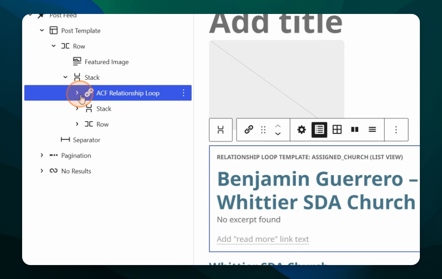This screenshot has width=442, height=279.
Task: Click the relationship loop link icon in toolbar
Action: 249,129
